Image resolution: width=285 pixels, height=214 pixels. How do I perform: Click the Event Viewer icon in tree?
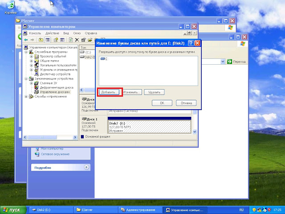pyautogui.click(x=37, y=57)
